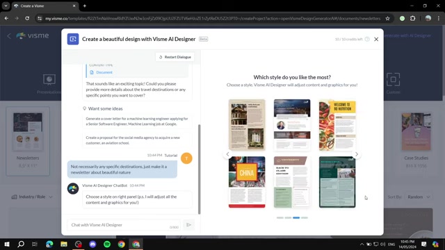445x250 pixels.
Task: Go to next style page with right arrow
Action: pyautogui.click(x=357, y=154)
